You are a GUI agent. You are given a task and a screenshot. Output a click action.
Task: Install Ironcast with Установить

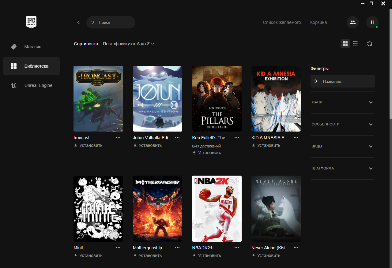[x=88, y=145]
